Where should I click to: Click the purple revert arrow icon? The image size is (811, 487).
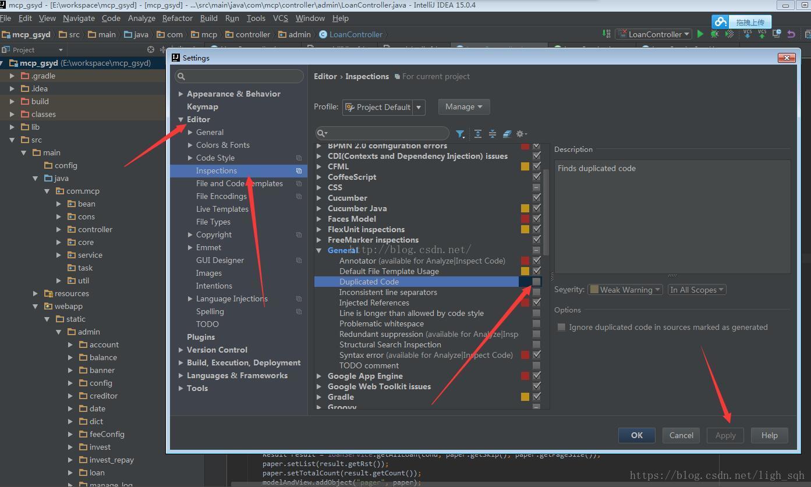pos(791,34)
